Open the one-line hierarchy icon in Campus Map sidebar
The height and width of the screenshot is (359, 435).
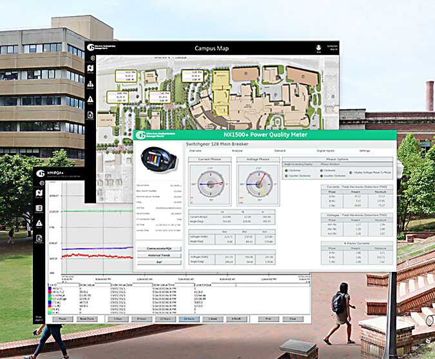click(x=90, y=84)
